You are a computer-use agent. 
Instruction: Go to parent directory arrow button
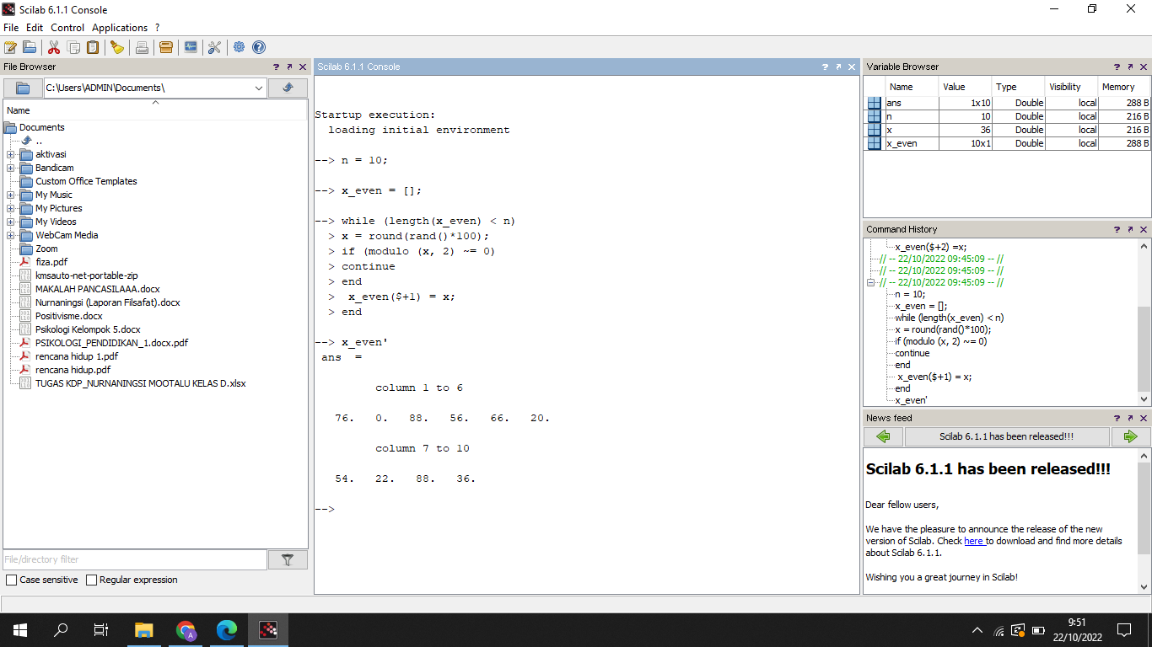point(288,88)
